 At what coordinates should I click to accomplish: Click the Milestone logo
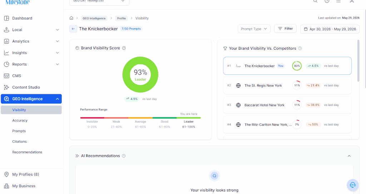click(x=18, y=2)
